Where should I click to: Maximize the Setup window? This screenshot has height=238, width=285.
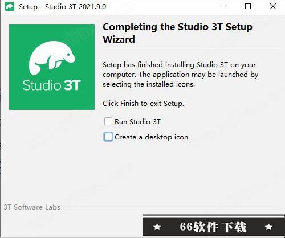(x=248, y=6)
